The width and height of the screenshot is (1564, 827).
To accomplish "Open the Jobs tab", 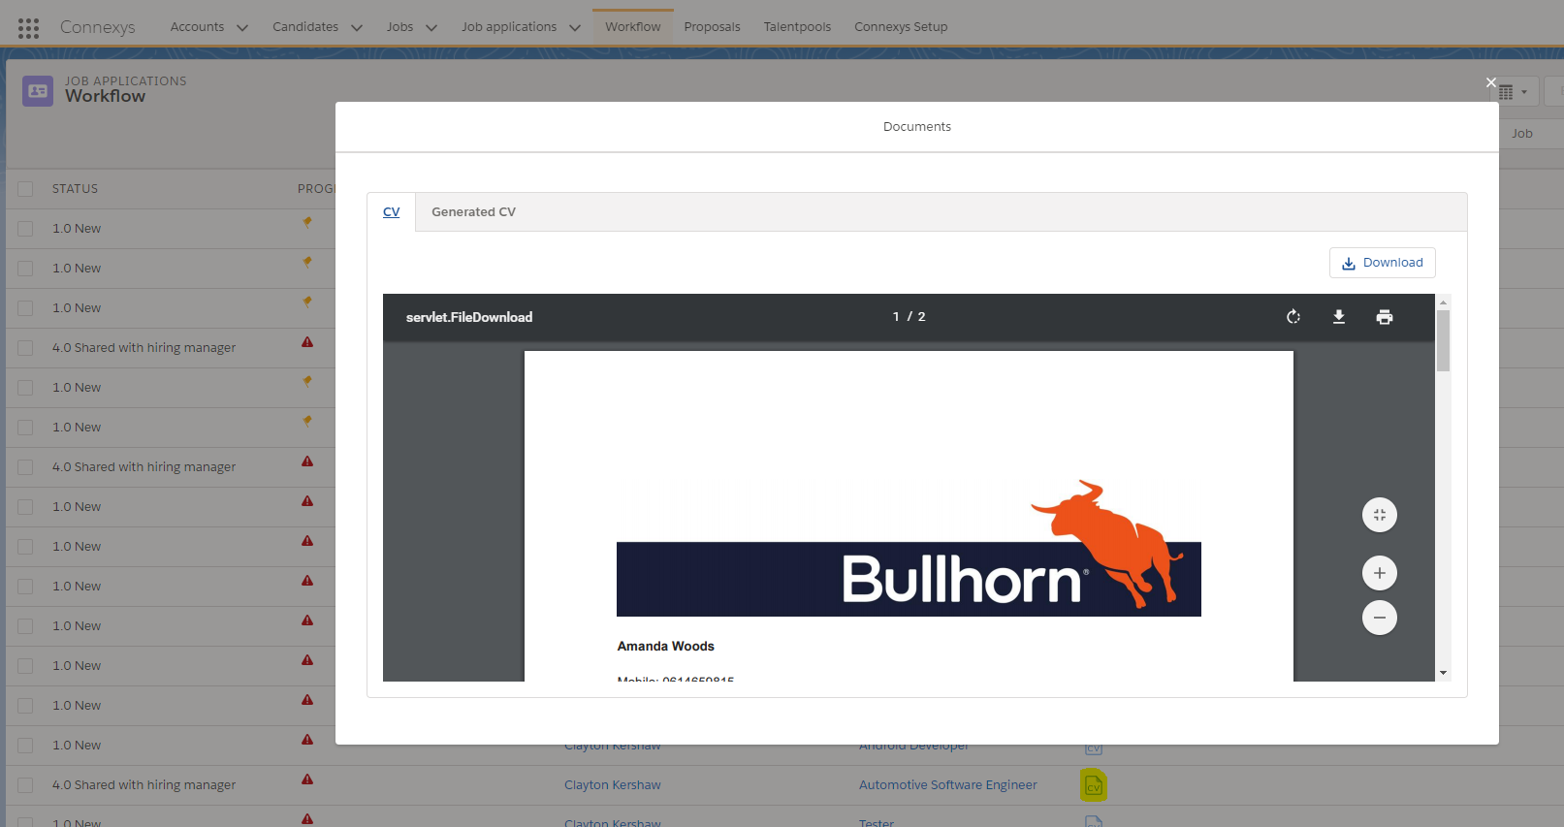I will point(399,27).
